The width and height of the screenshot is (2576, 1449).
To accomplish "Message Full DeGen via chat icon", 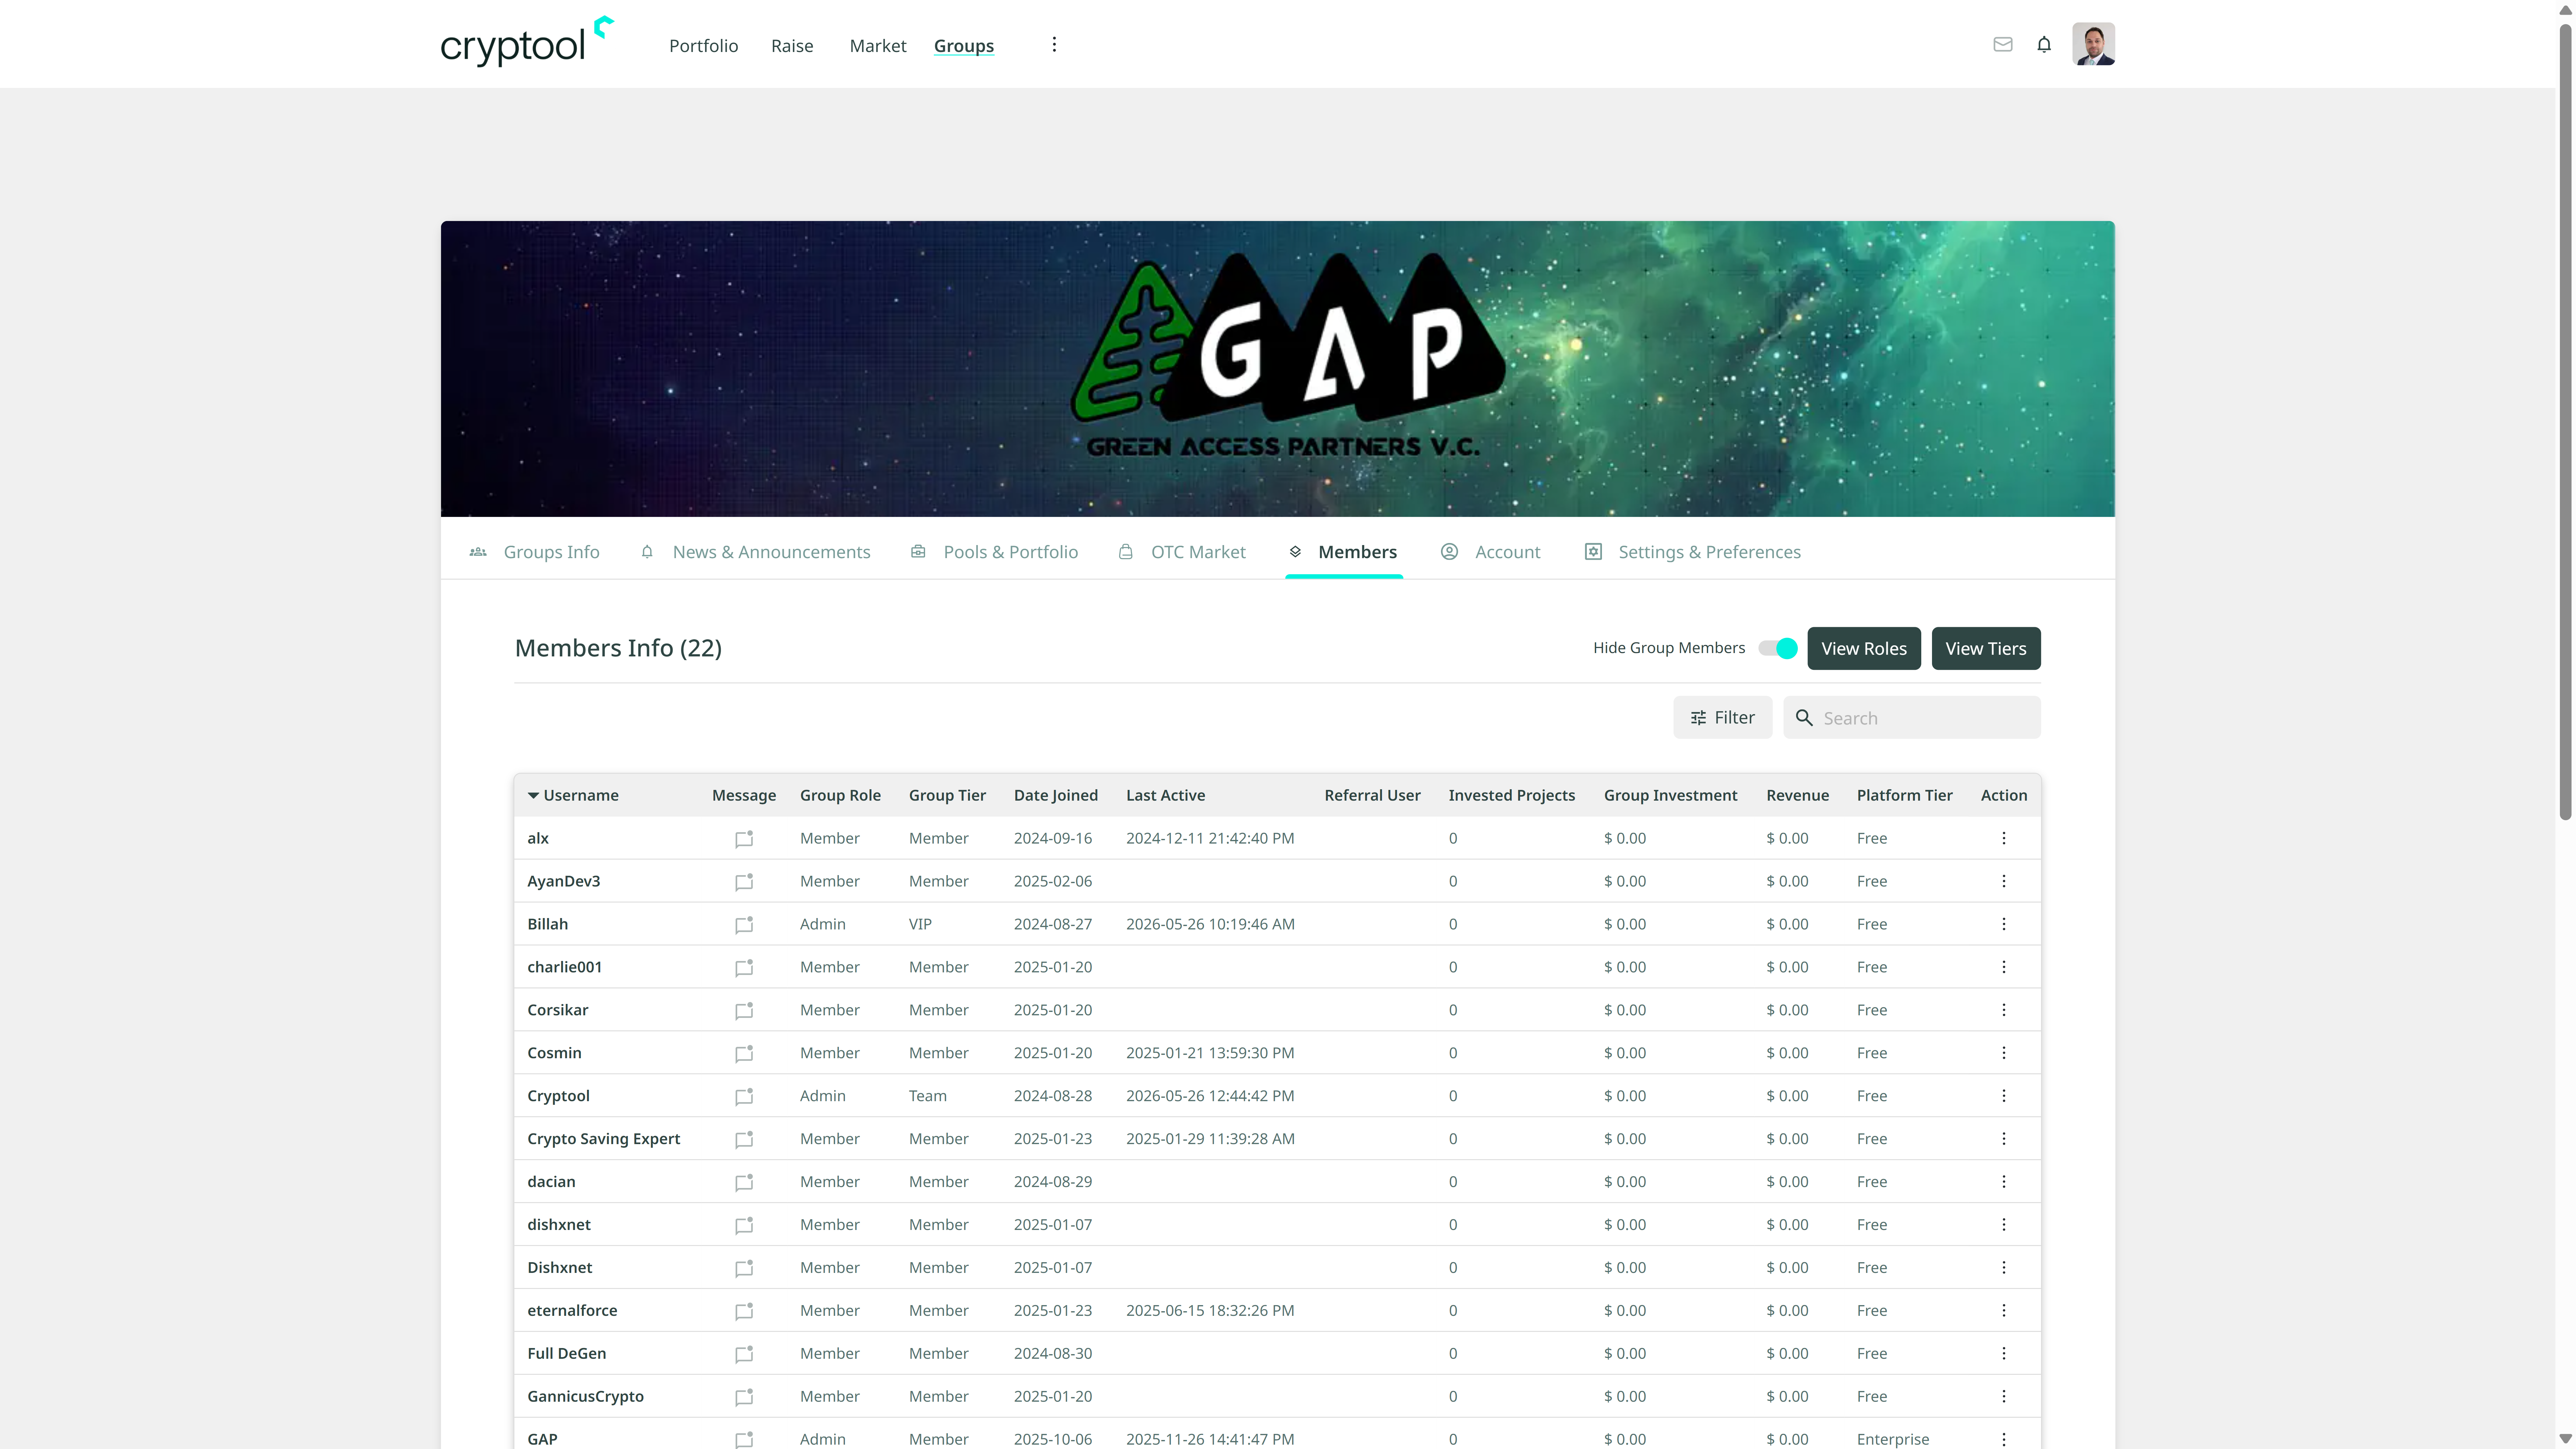I will pyautogui.click(x=744, y=1355).
